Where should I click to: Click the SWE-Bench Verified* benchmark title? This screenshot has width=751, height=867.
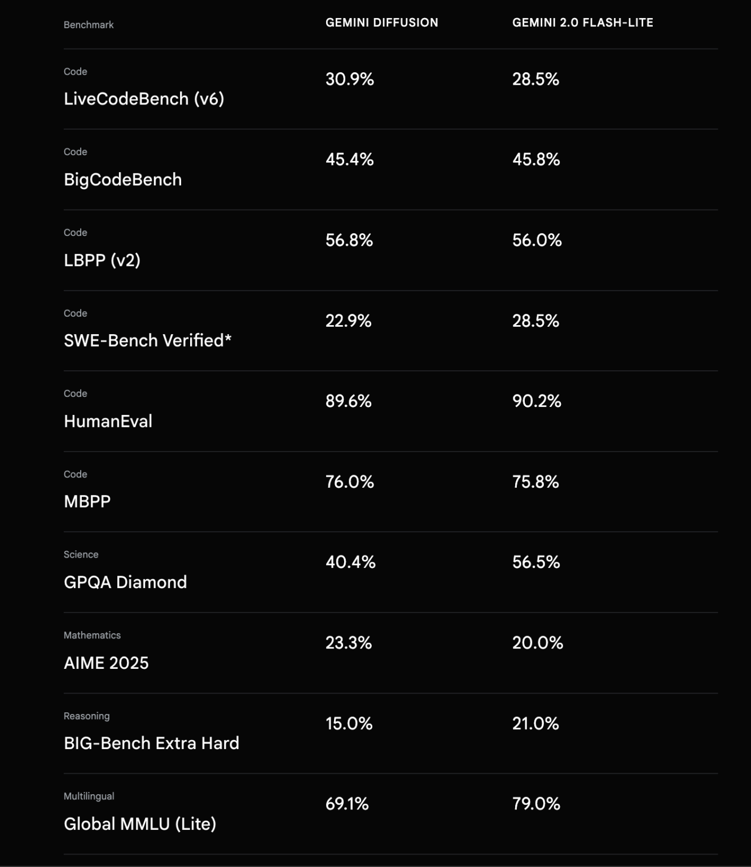click(x=147, y=340)
